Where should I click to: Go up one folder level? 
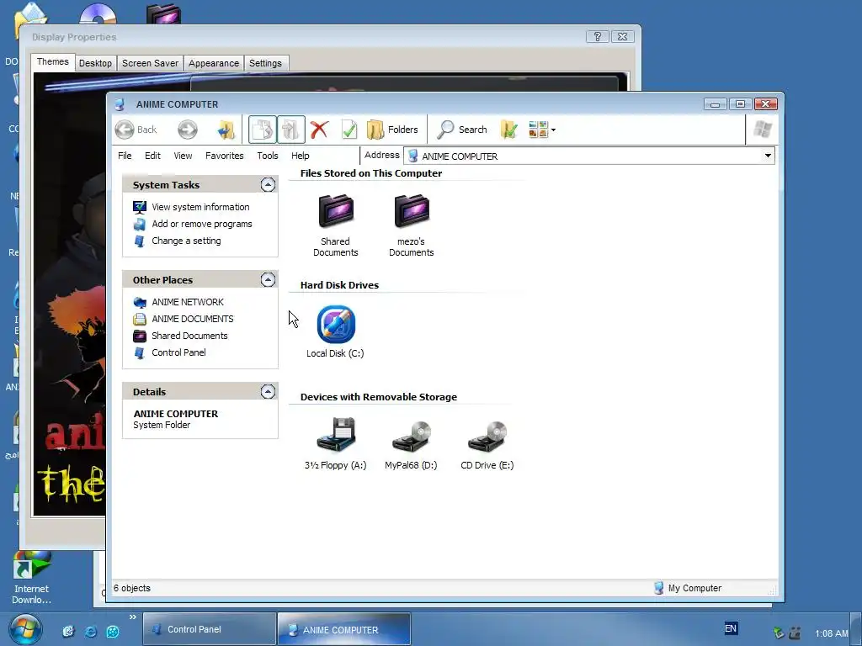coord(226,130)
